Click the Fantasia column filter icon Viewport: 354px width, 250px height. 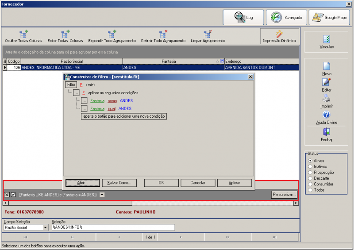pos(222,61)
